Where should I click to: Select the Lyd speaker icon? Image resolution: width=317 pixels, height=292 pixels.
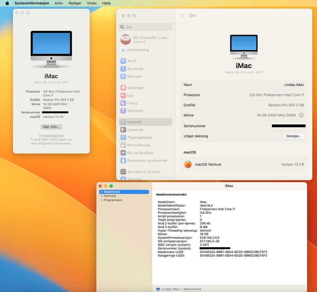click(123, 95)
